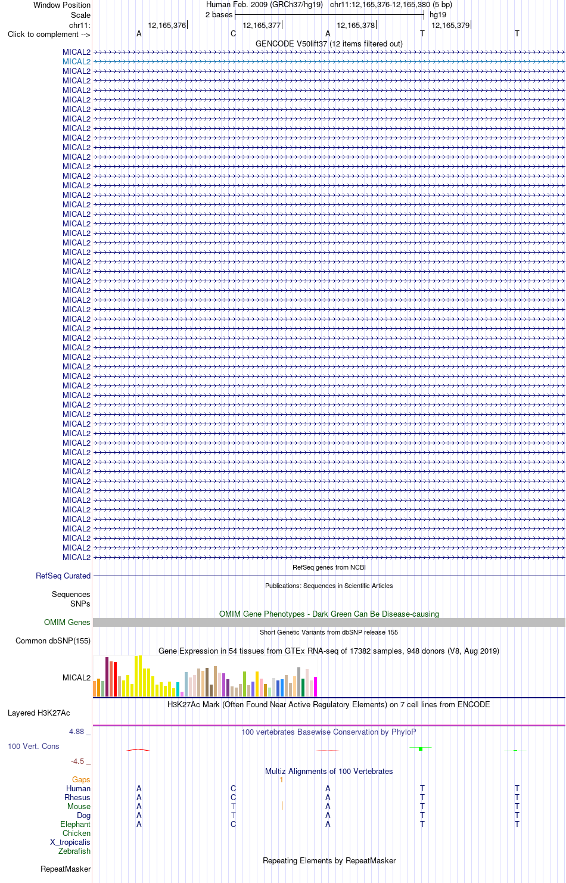Open the '100 vertebrates Basewise Conservation by PhyloP' title
This screenshot has height=883, width=566.
(329, 732)
